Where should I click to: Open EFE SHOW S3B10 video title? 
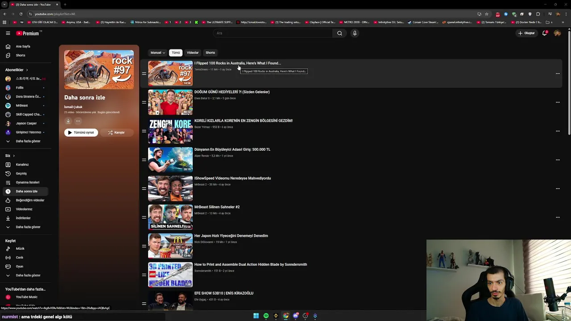tap(224, 293)
